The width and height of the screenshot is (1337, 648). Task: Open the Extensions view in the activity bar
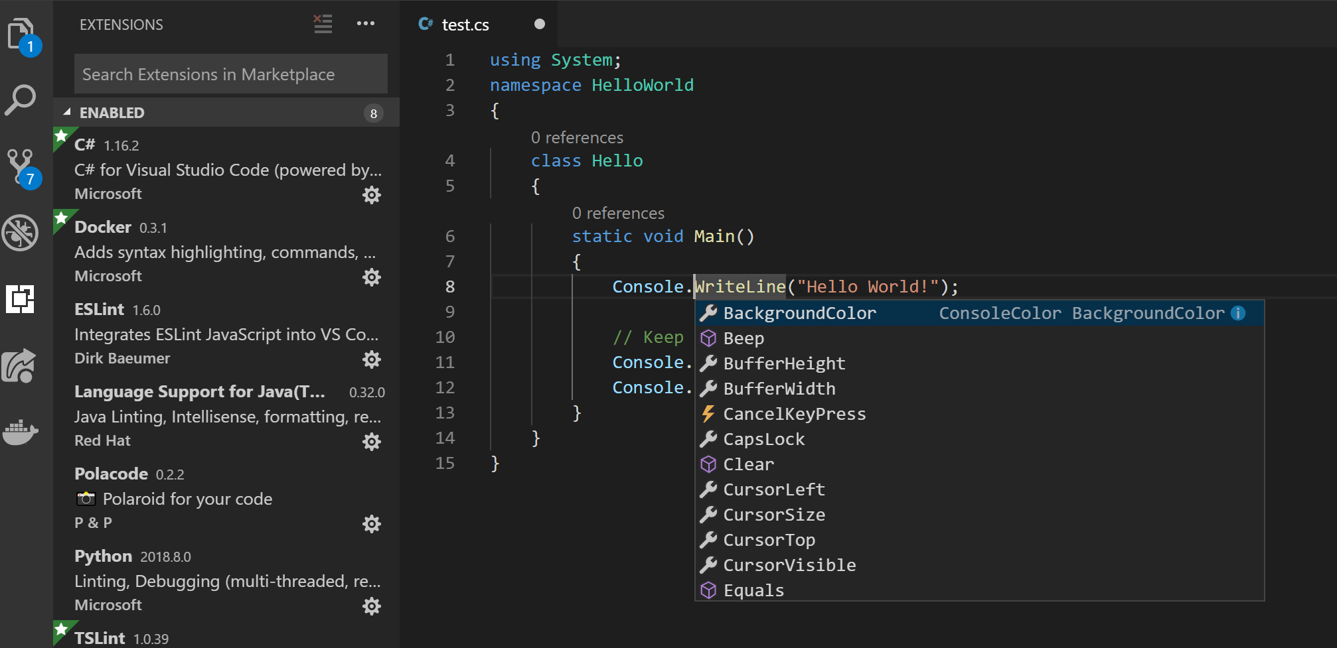(21, 299)
